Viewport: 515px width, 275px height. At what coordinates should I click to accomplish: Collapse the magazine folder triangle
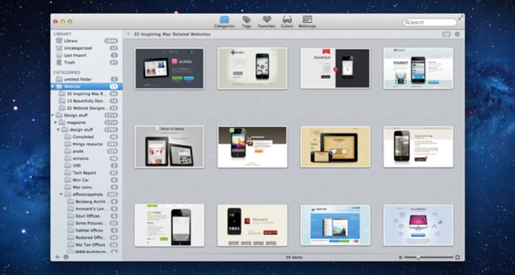[x=55, y=123]
